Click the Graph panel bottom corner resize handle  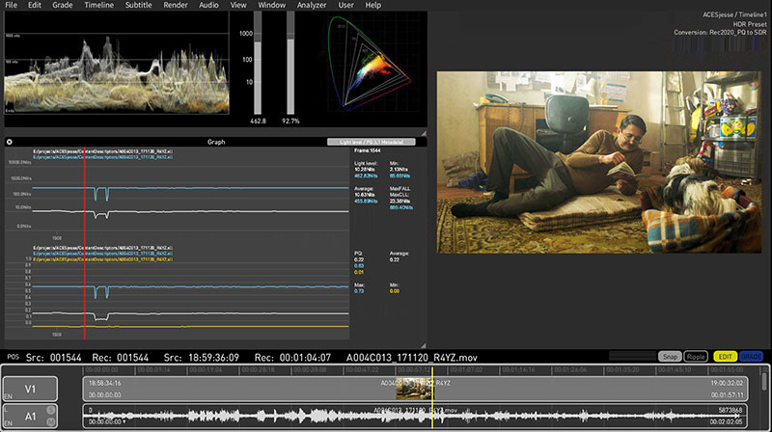[424, 346]
